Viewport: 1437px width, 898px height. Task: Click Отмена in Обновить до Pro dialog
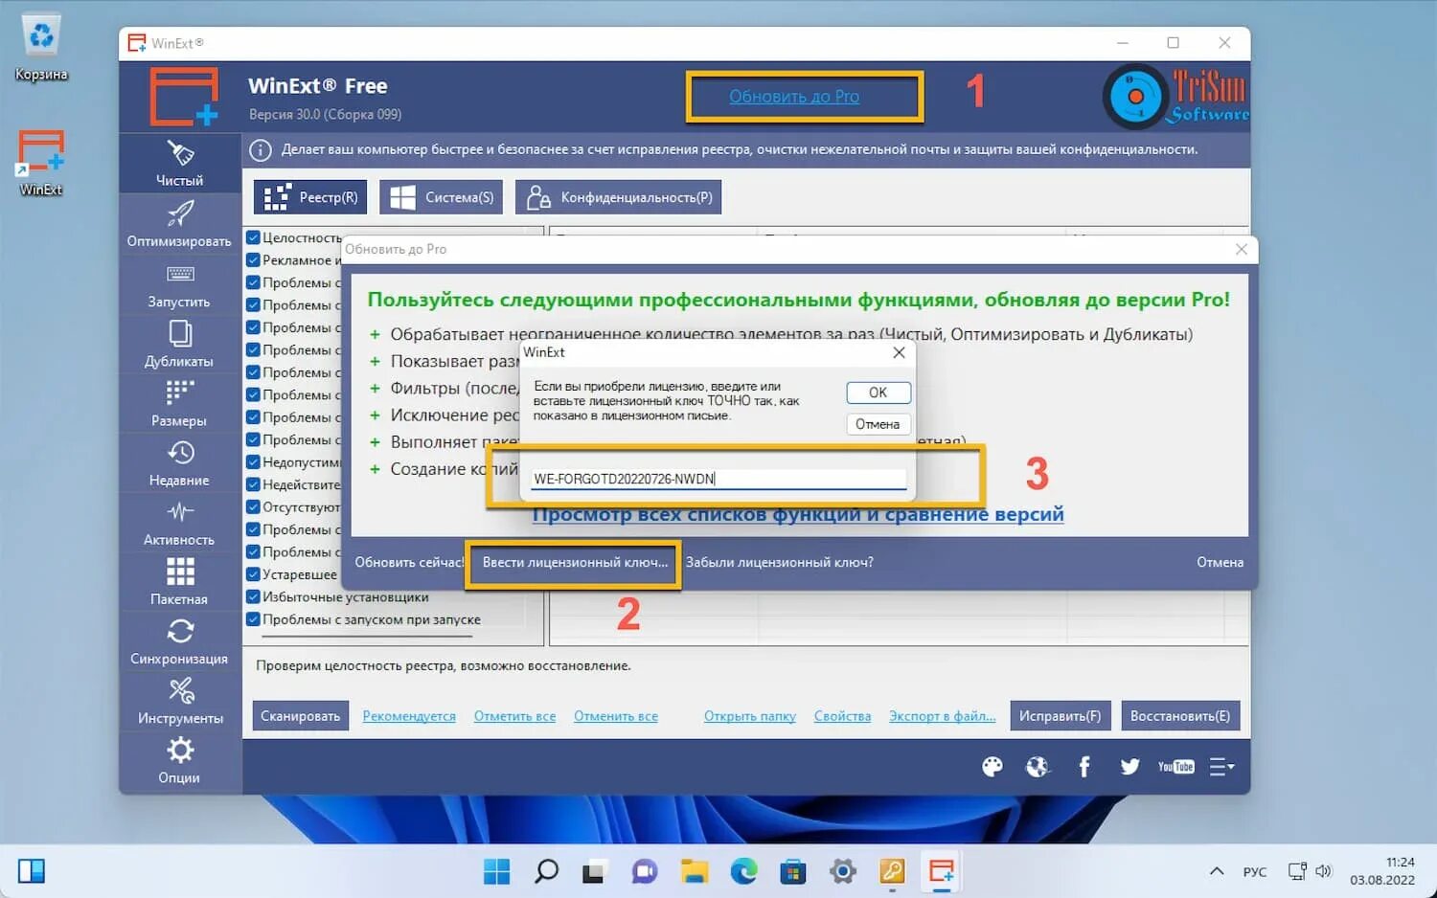pyautogui.click(x=1220, y=563)
